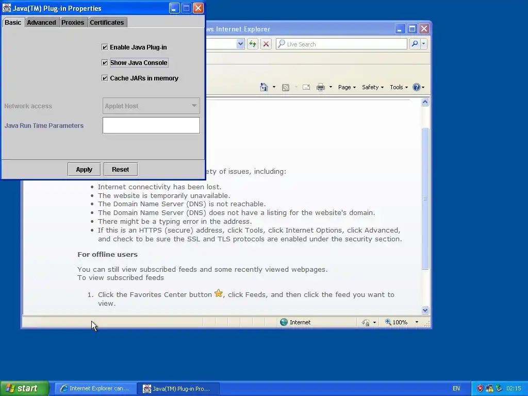Click the vertical scrollbar thumb in IE

[x=425, y=199]
